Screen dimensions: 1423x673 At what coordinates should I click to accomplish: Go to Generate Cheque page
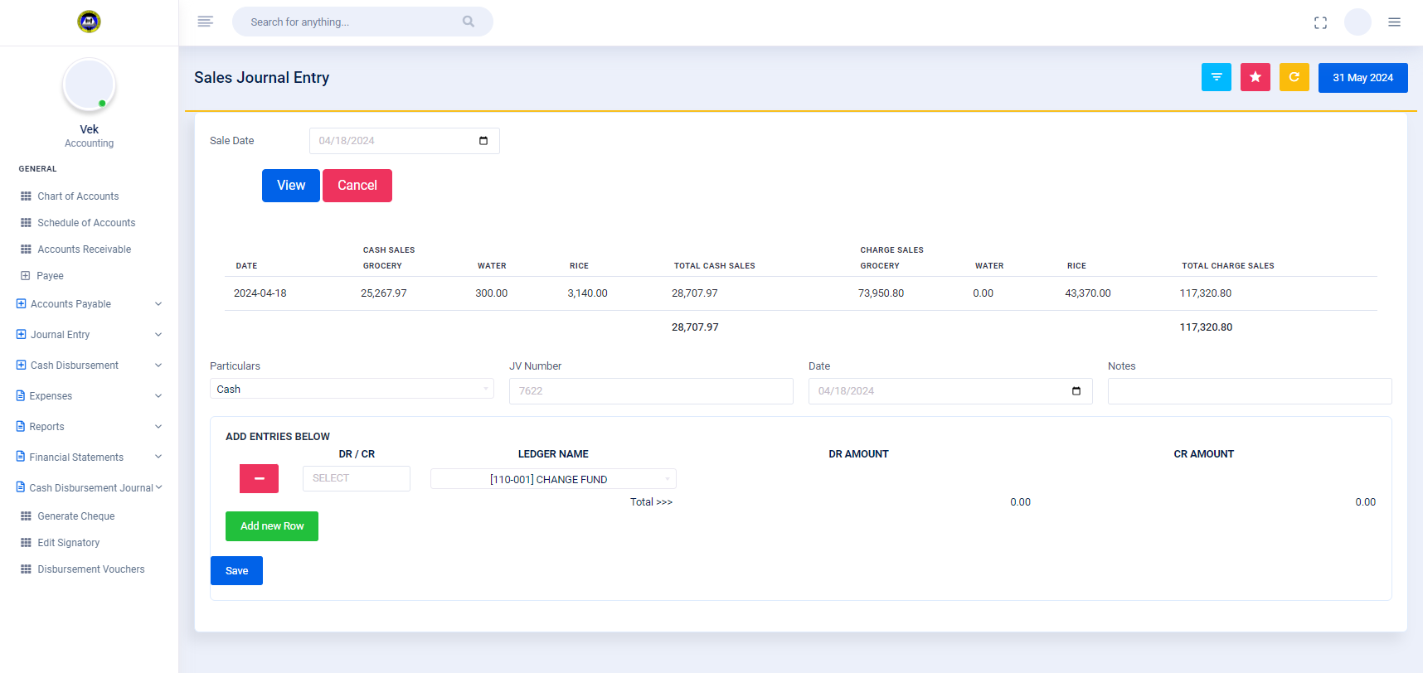(x=75, y=516)
